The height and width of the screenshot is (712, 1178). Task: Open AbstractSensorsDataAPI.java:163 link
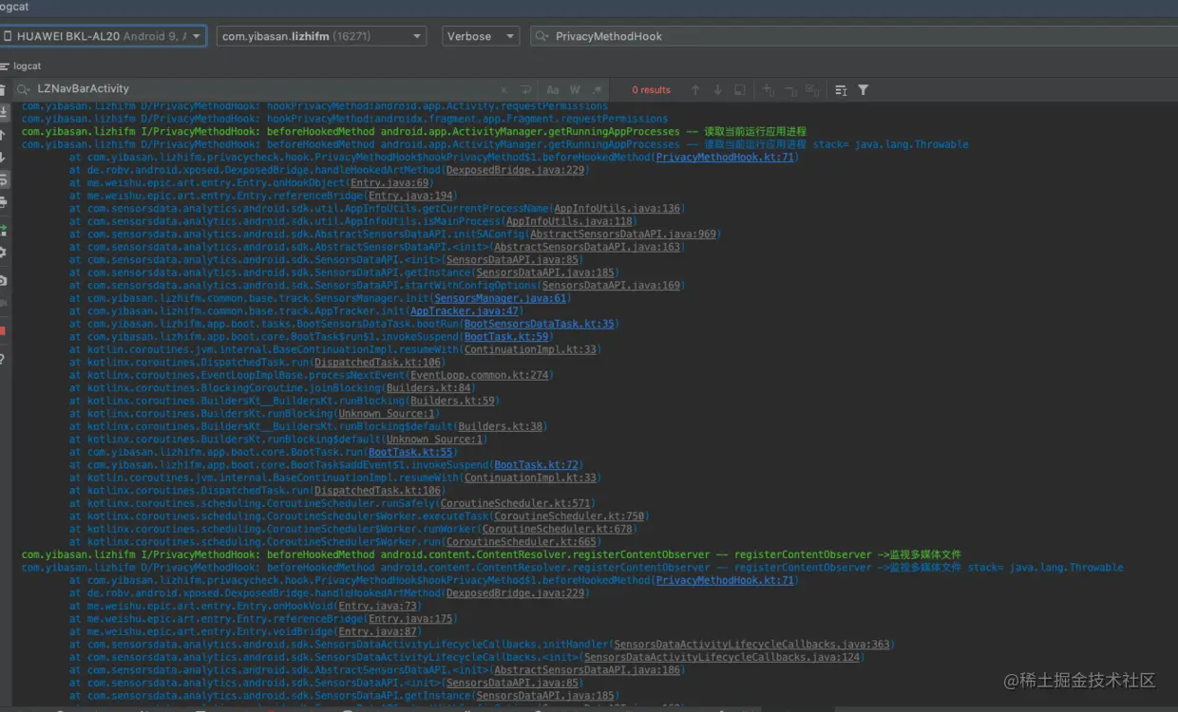point(588,247)
